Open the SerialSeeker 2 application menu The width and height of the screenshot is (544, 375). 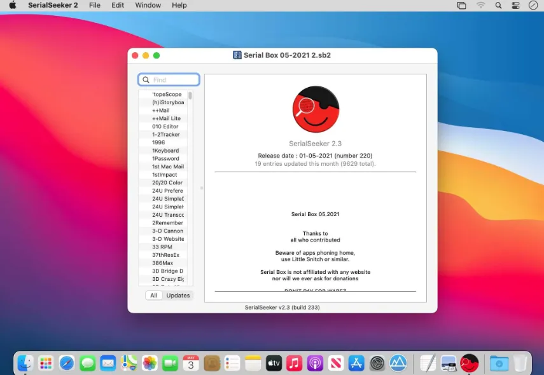pos(53,5)
